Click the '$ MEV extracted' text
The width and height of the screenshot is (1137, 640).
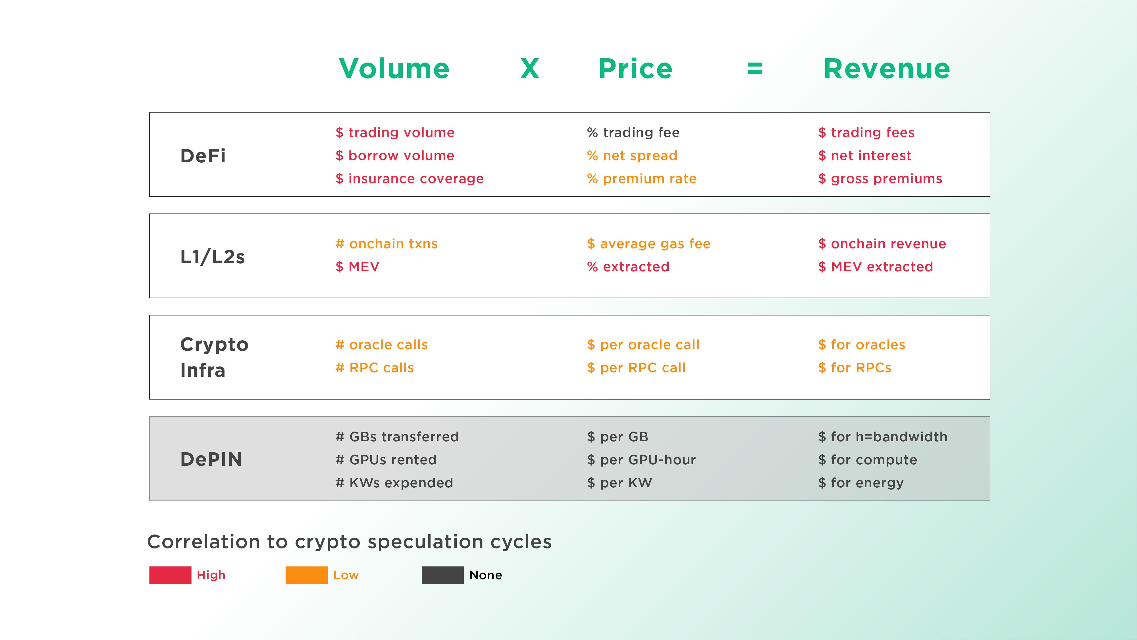pos(875,267)
